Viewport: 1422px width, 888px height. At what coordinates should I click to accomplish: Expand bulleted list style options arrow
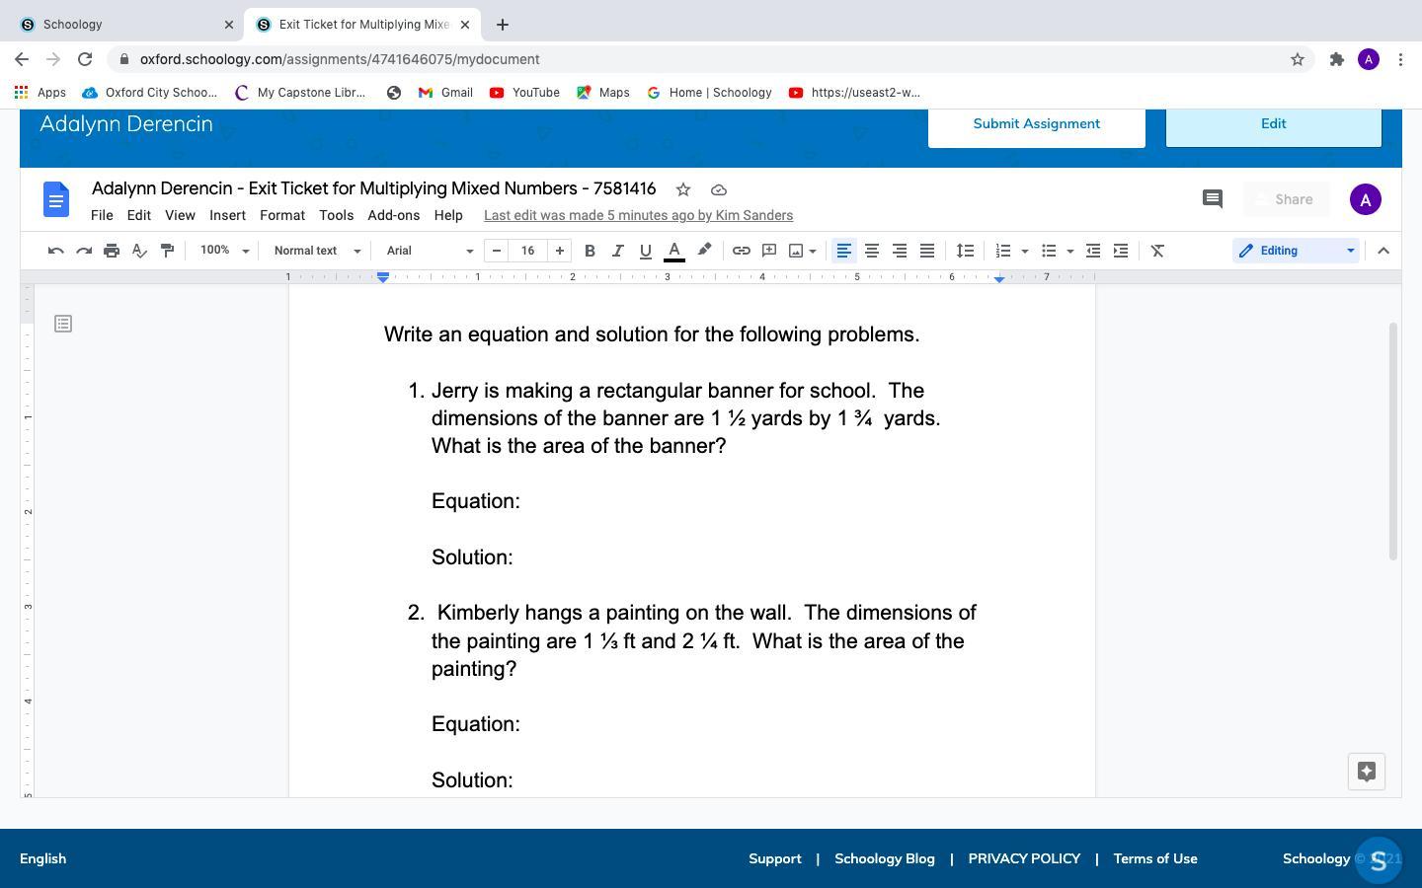[1070, 251]
